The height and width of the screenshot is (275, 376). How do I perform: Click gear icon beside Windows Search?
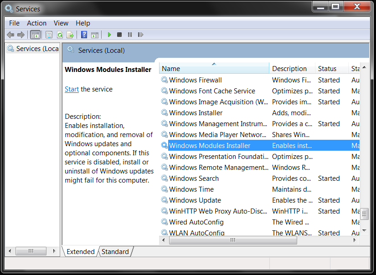[x=164, y=178]
